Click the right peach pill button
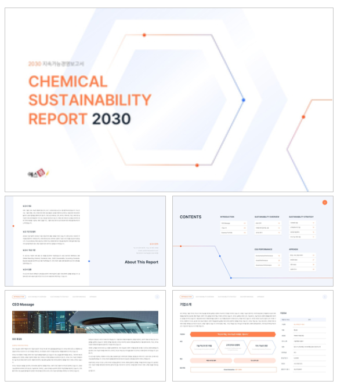337x385 pixels. coord(255,361)
